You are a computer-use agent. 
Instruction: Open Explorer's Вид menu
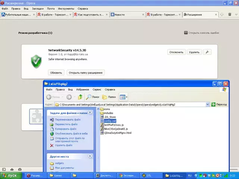tap(70, 89)
